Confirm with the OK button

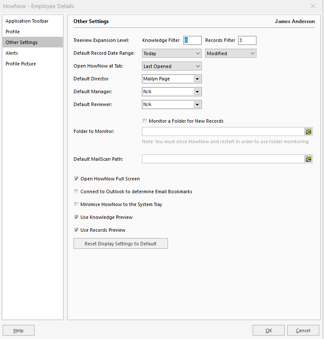pyautogui.click(x=268, y=330)
